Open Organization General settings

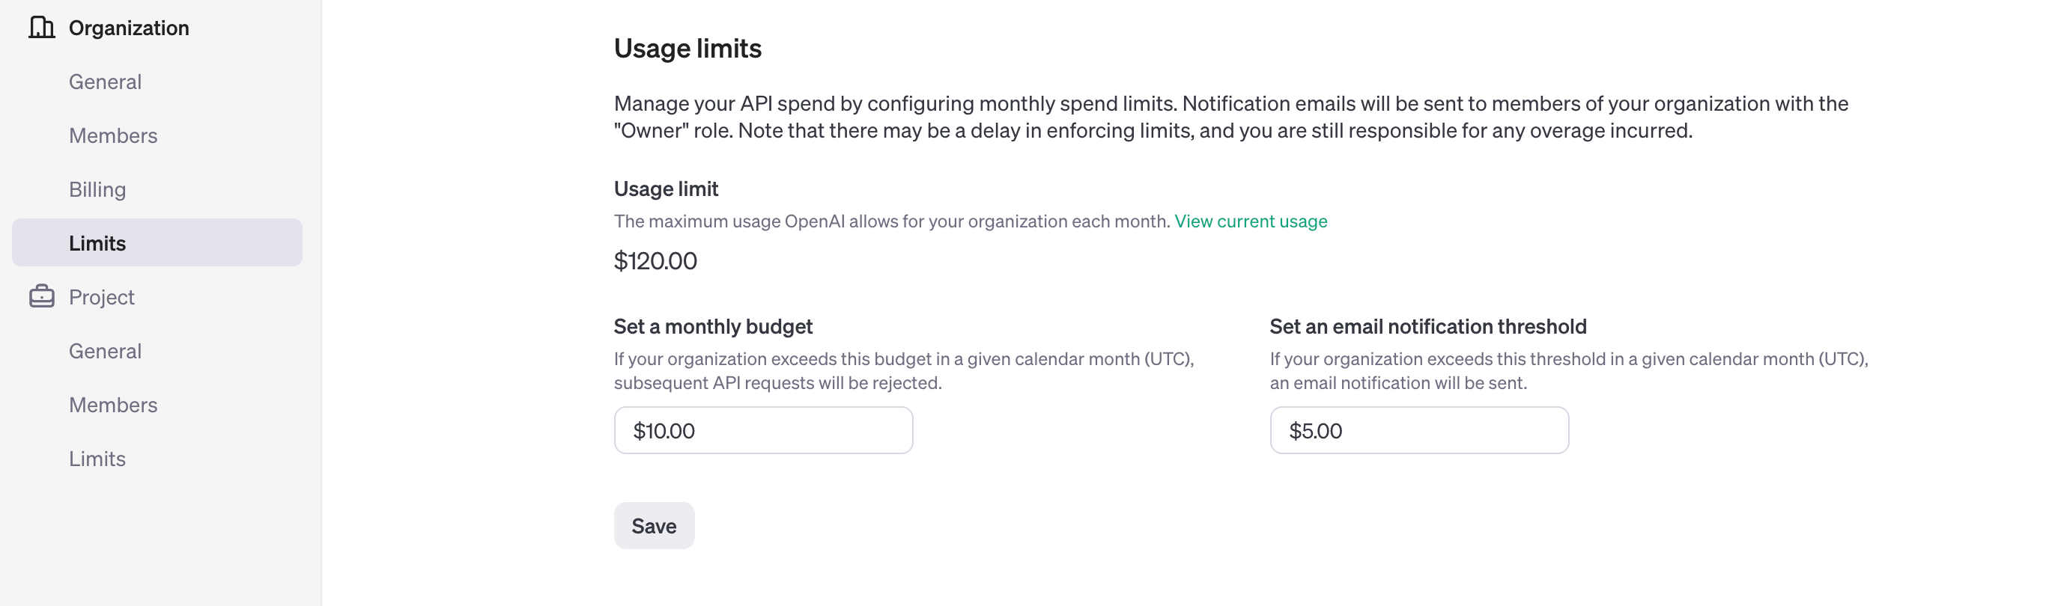pyautogui.click(x=105, y=82)
